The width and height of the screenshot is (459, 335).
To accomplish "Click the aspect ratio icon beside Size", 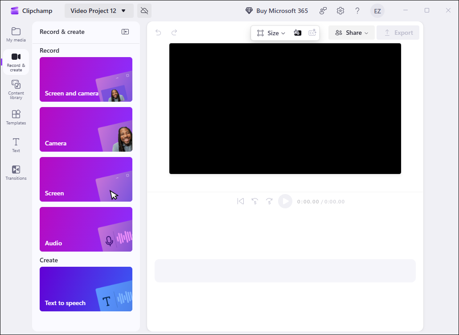I will coord(260,33).
